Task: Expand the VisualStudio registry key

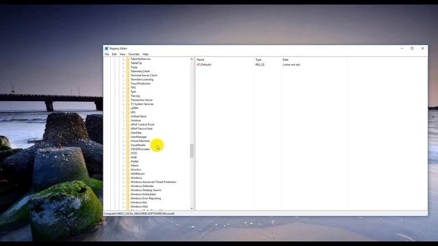Action: pyautogui.click(x=123, y=145)
